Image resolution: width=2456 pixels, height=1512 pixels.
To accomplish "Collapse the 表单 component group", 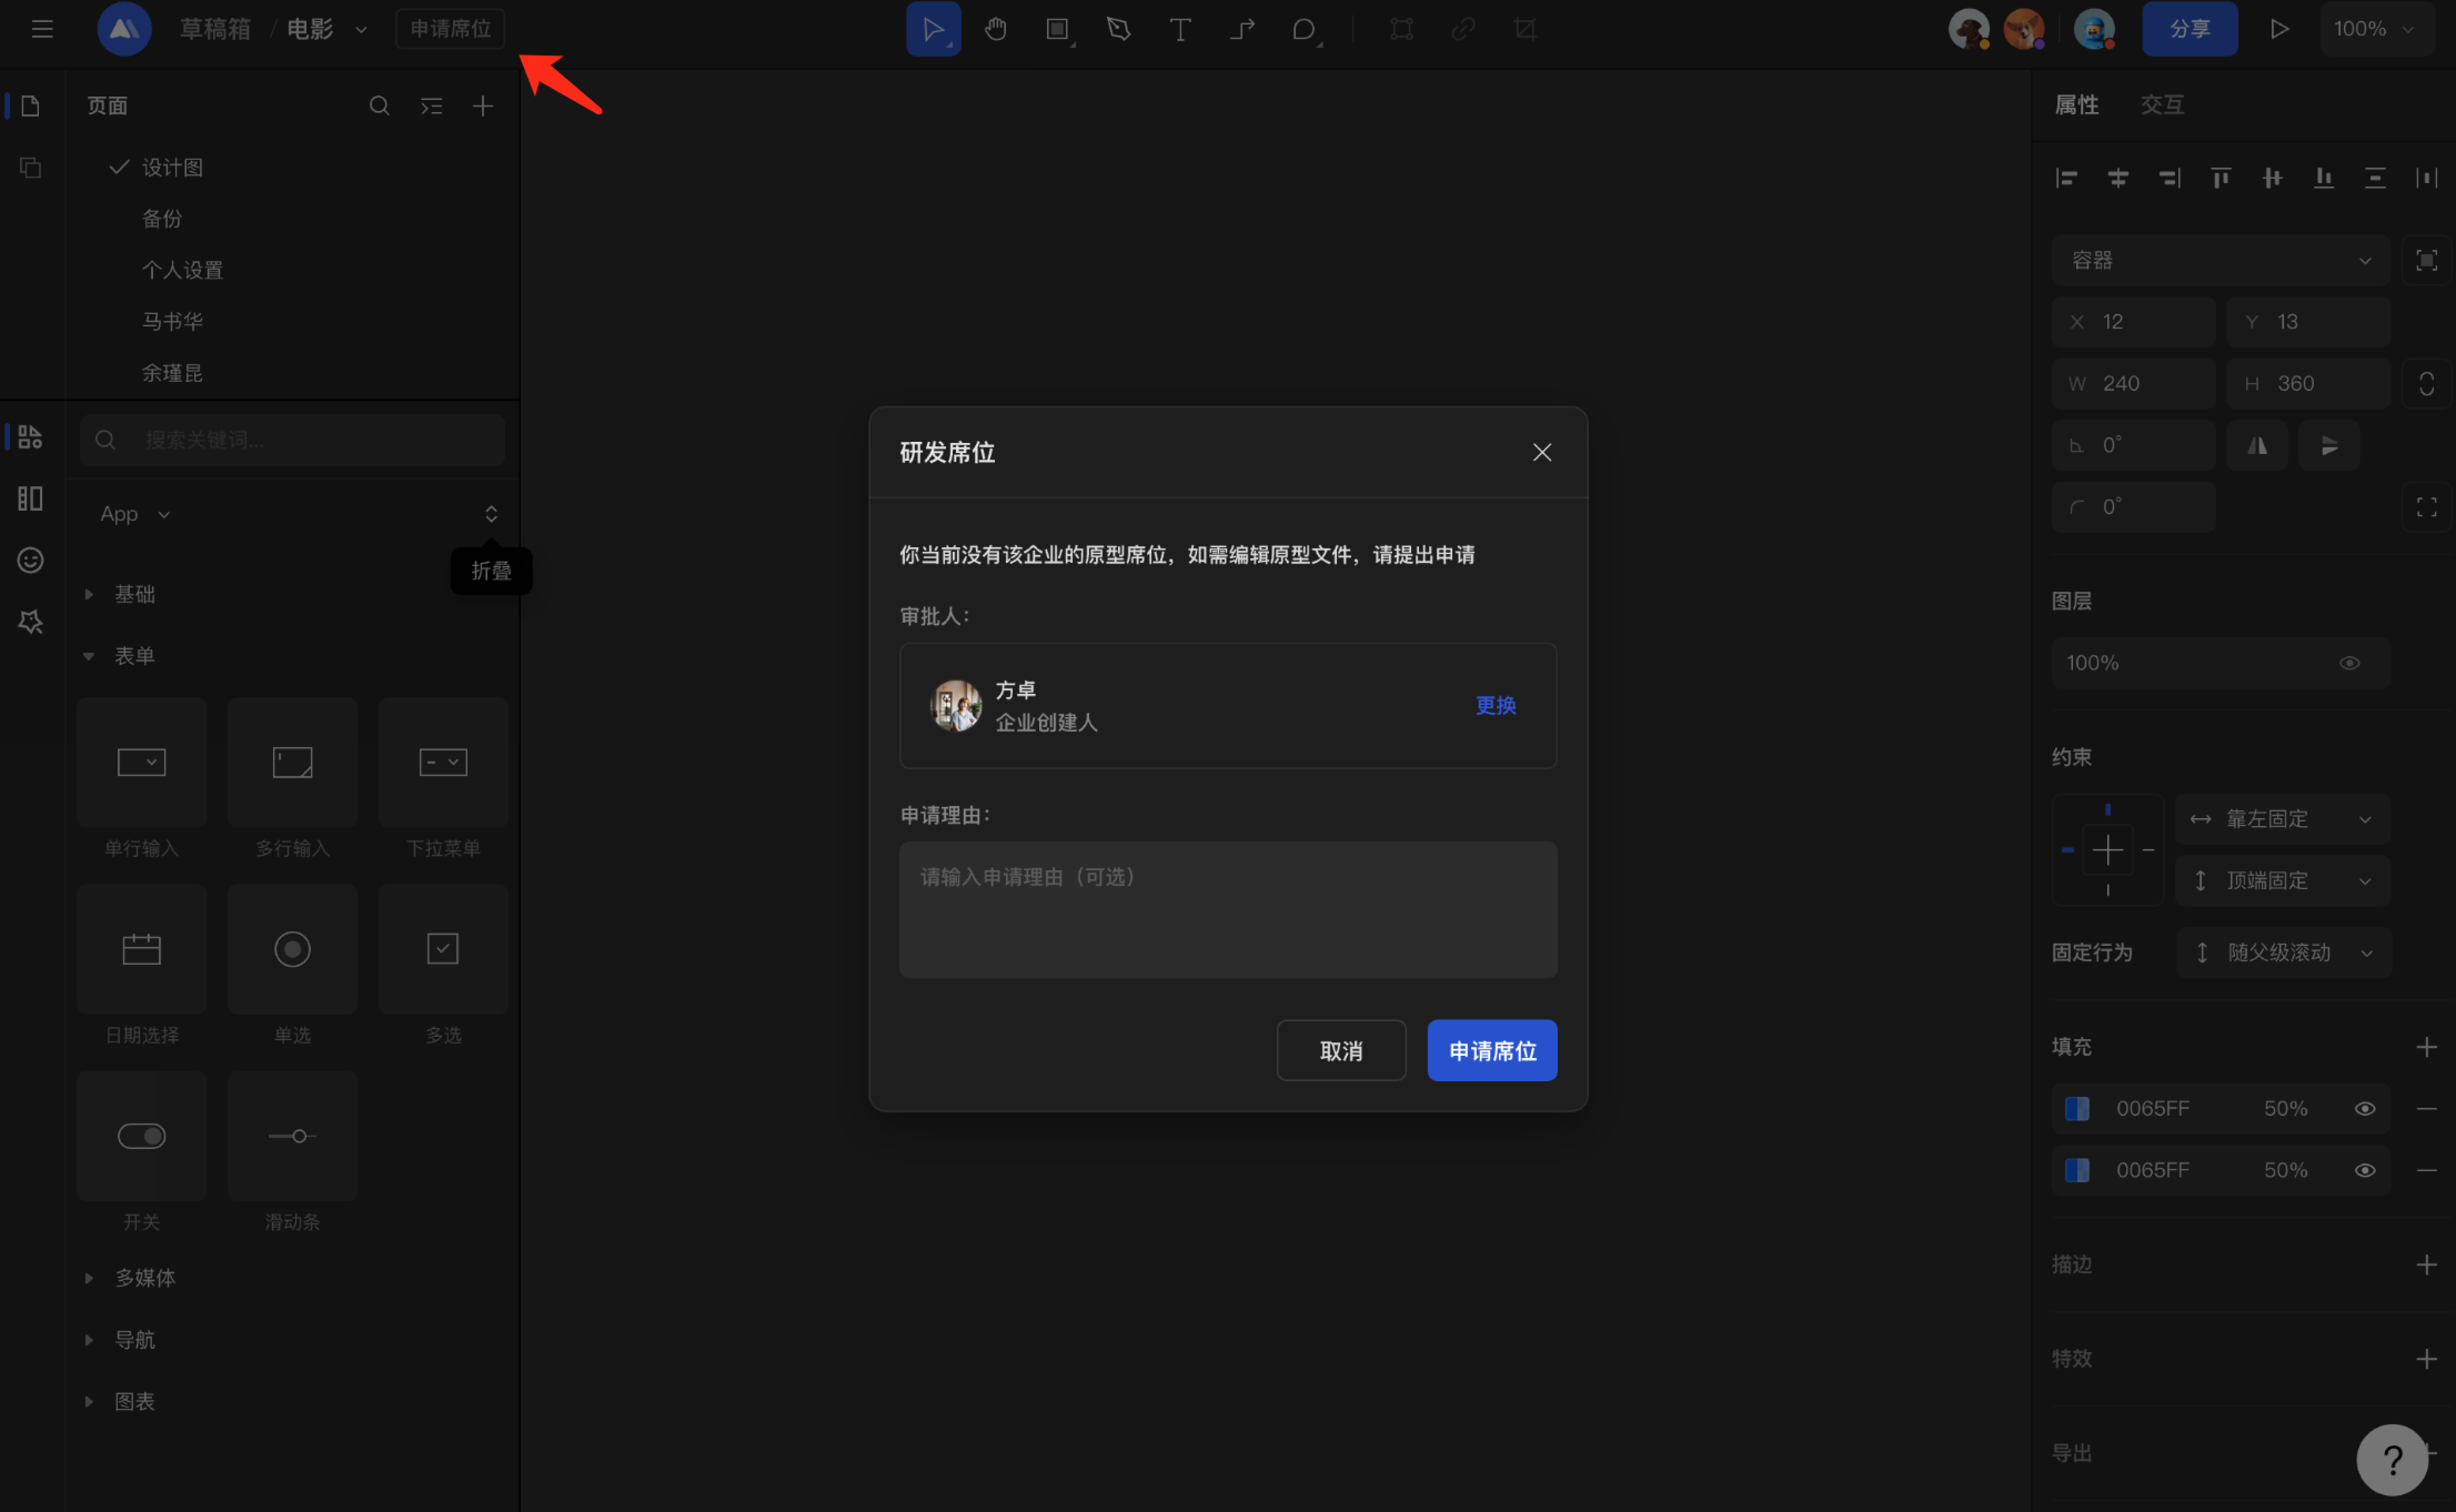I will 89,656.
